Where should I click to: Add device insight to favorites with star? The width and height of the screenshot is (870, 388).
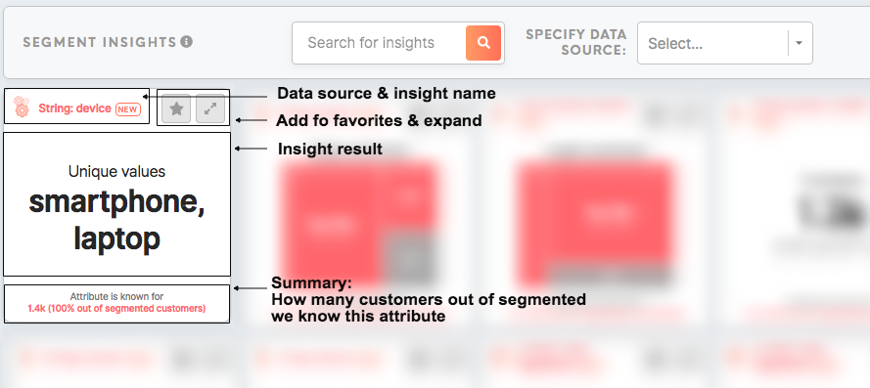click(x=176, y=108)
